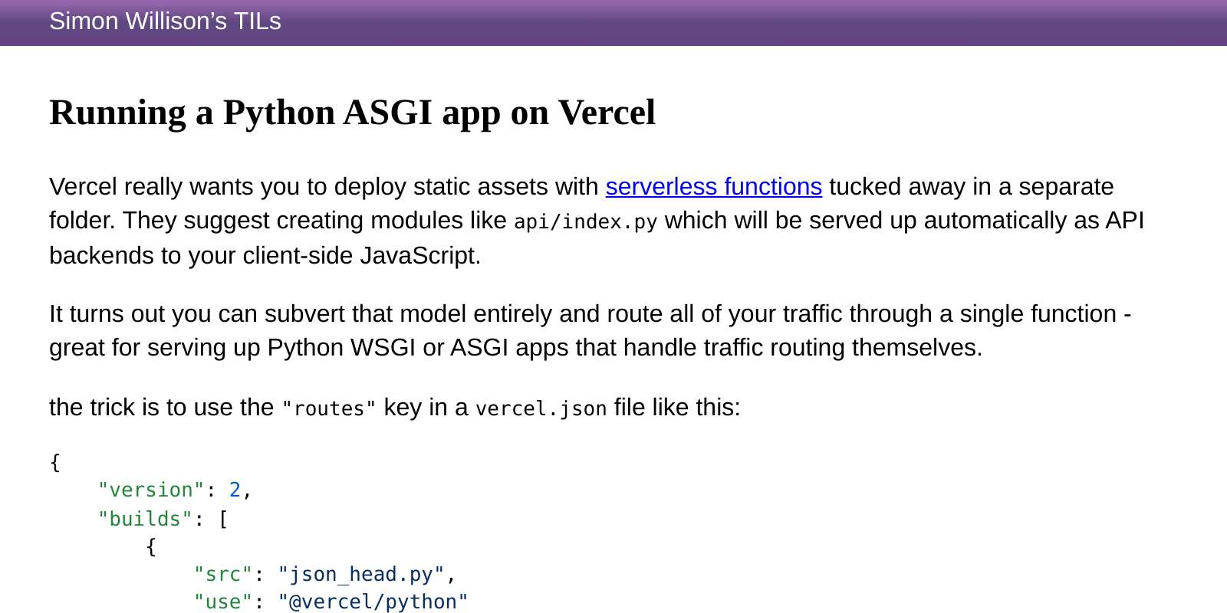
Task: Click the Simon Willison's TILs header
Action: [x=165, y=21]
